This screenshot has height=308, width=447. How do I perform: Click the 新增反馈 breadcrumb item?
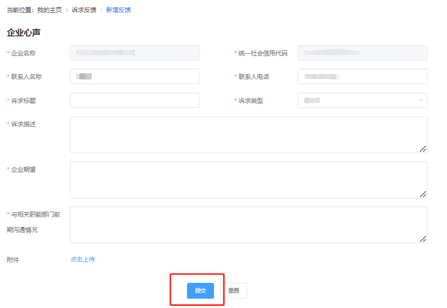[x=118, y=10]
